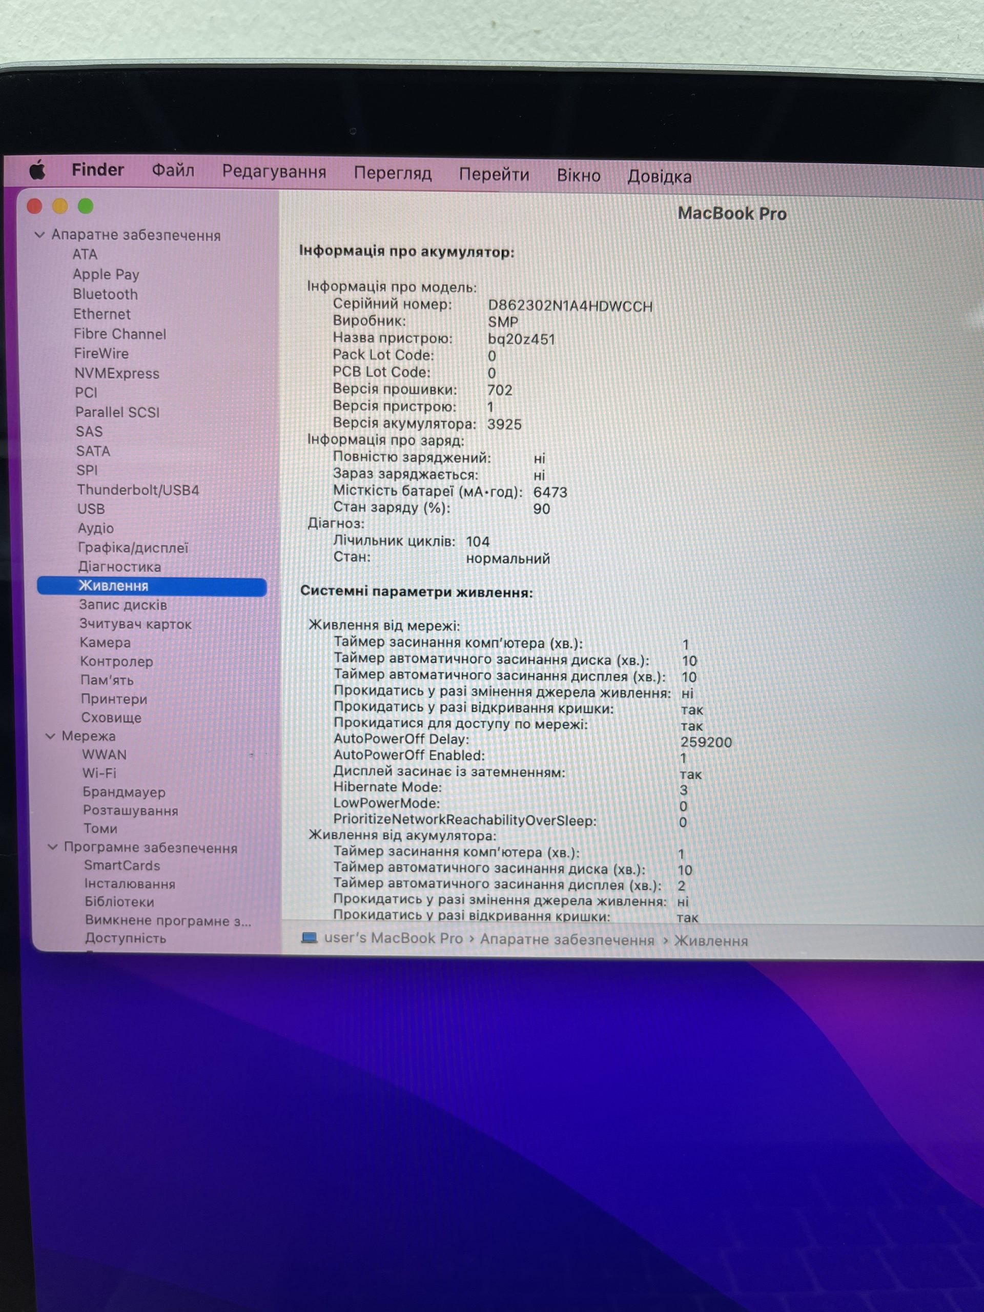The height and width of the screenshot is (1312, 984).
Task: Click device name value bq20z451
Action: coord(521,339)
